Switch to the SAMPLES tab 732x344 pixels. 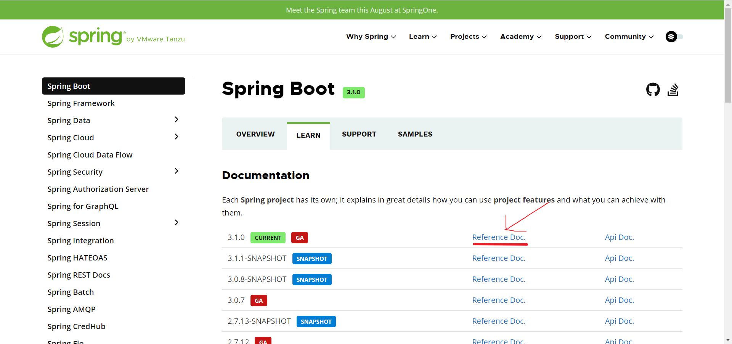click(415, 134)
